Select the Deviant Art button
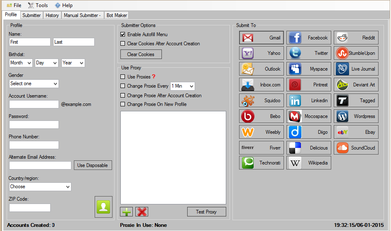Viewport: 391px width, 231px height. (x=356, y=85)
